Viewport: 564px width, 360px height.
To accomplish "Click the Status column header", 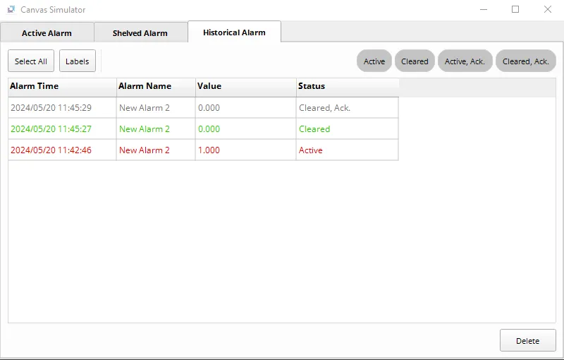I will 347,86.
